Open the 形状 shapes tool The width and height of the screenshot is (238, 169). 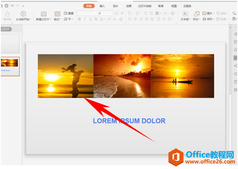pyautogui.click(x=197, y=14)
